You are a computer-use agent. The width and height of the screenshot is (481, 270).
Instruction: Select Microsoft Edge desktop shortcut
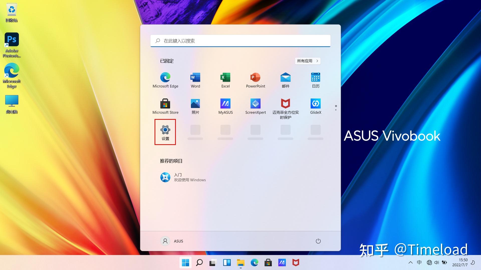(x=12, y=75)
